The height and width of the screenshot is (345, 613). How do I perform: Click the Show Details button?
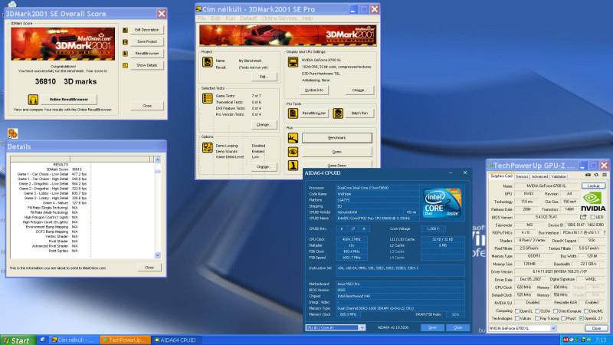(147, 65)
